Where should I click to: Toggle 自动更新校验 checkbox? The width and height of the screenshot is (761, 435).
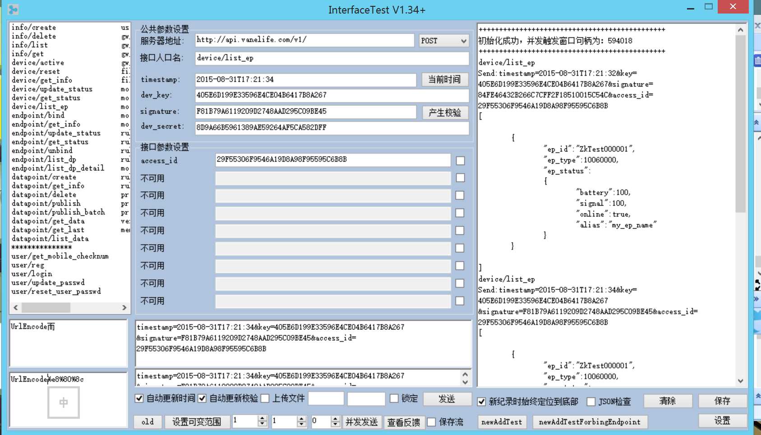(202, 398)
